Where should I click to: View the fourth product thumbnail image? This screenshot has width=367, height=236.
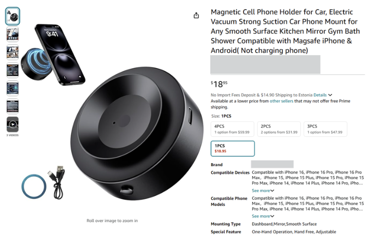point(12,70)
